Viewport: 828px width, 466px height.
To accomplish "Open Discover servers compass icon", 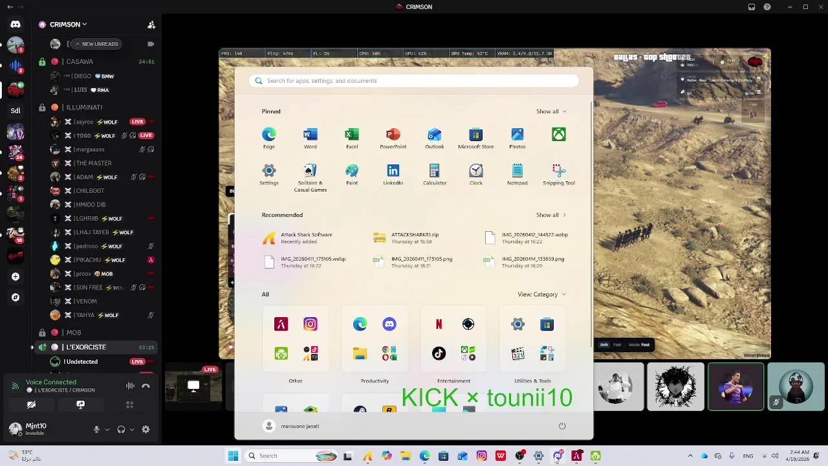I will click(x=16, y=297).
